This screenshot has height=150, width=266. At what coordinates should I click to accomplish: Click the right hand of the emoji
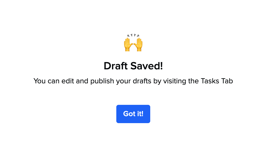coord(138,45)
